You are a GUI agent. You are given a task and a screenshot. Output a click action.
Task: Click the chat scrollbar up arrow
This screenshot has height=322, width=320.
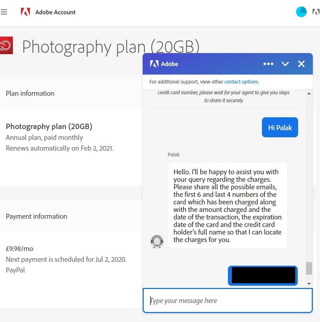click(x=309, y=94)
